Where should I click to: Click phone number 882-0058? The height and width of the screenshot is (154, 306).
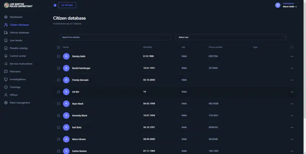click(x=213, y=104)
